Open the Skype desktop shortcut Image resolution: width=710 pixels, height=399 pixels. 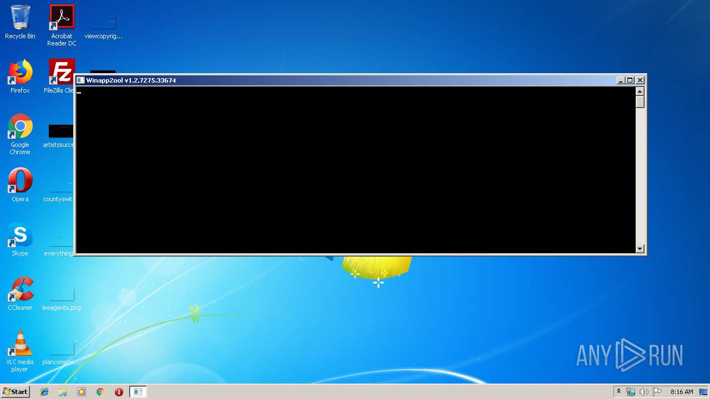coord(20,239)
